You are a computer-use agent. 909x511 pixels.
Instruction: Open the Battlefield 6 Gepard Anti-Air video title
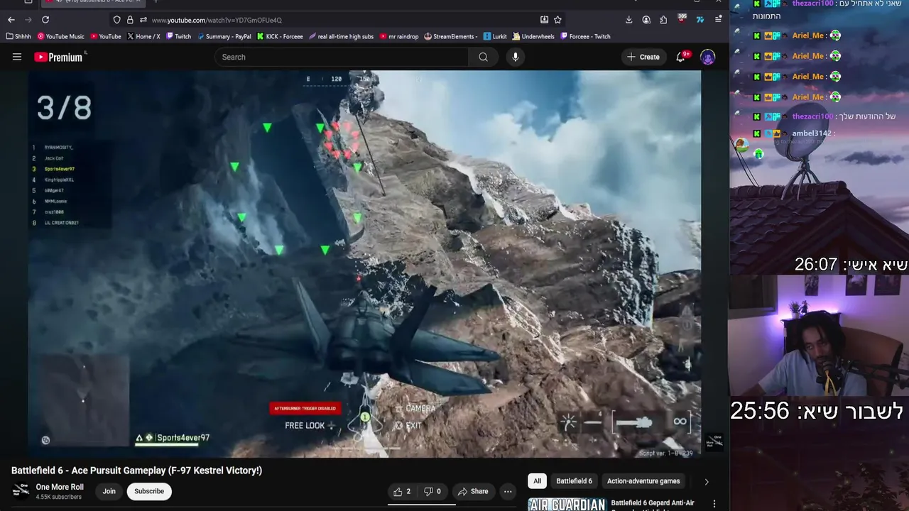coord(653,503)
